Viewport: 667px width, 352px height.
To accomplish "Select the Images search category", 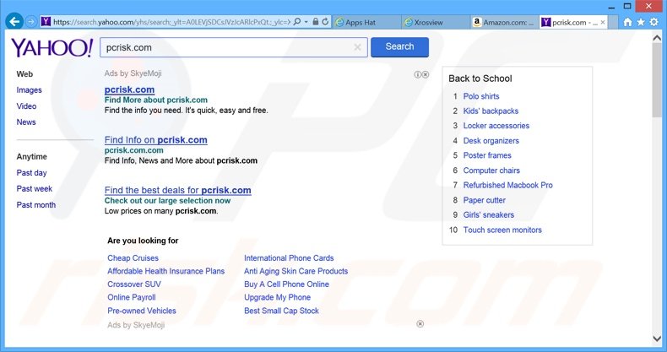I will pos(29,90).
